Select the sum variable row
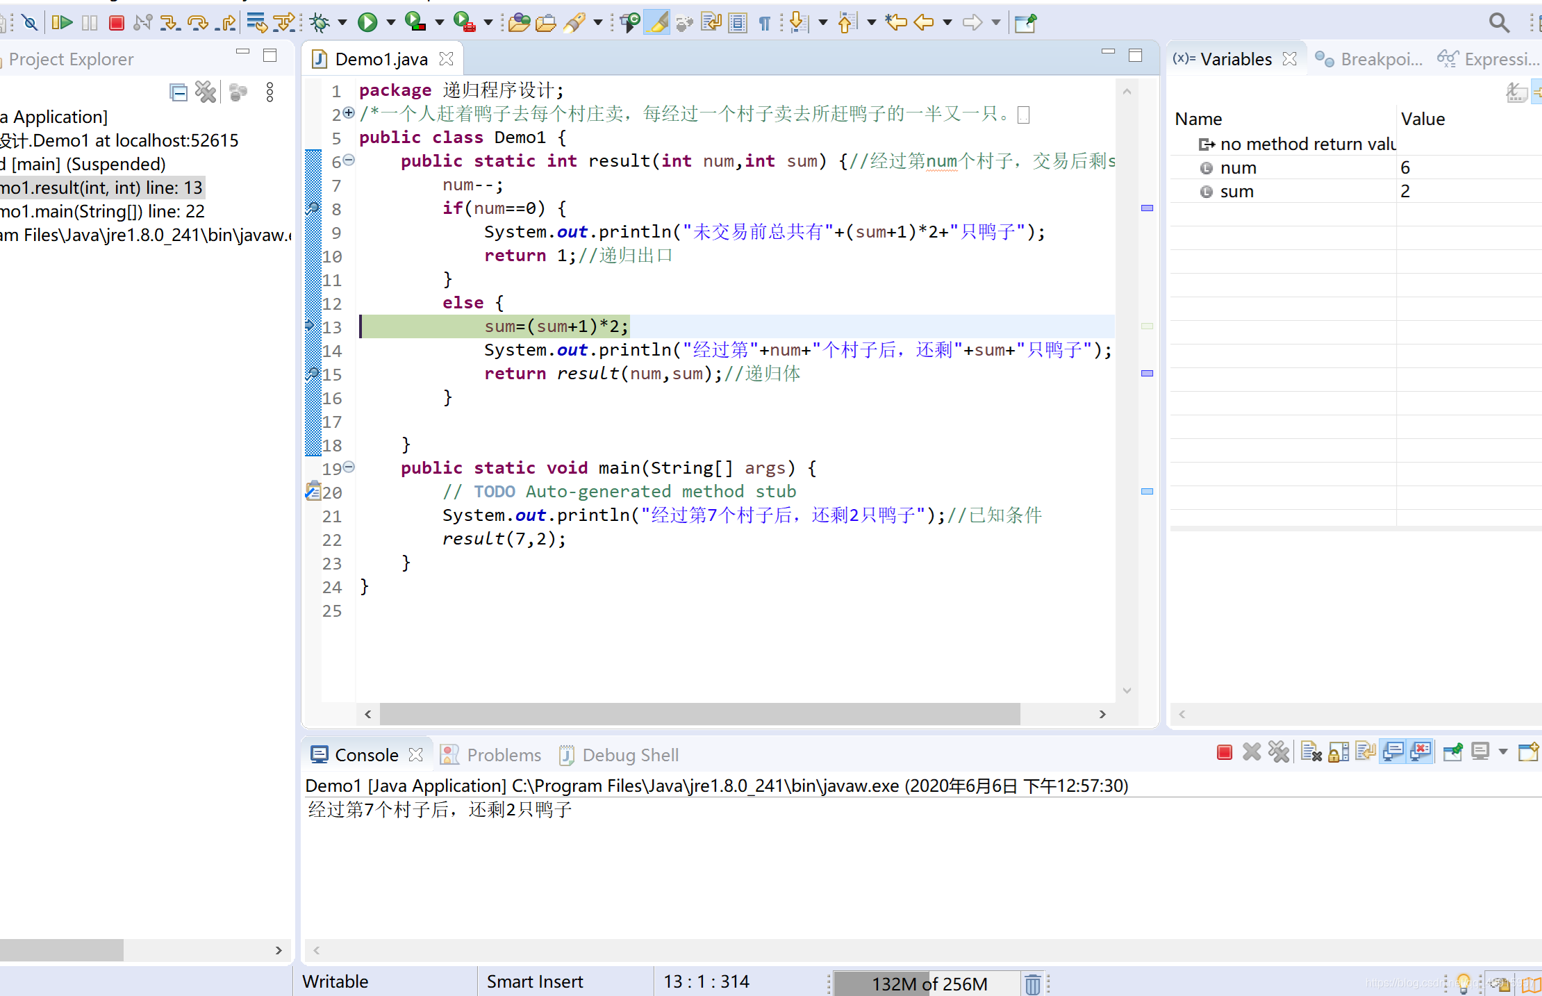 coord(1356,191)
